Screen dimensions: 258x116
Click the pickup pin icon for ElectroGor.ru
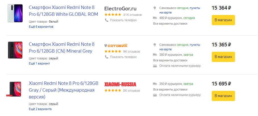pos(155,8)
